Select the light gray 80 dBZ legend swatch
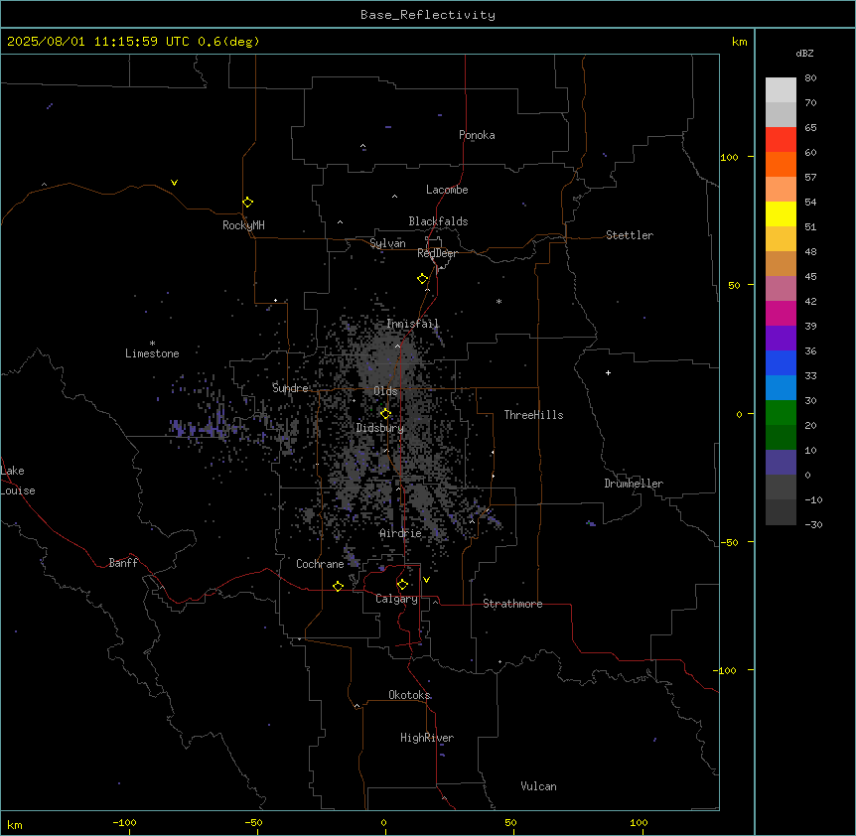856x836 pixels. [781, 90]
